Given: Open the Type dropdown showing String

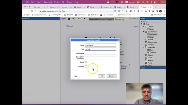Looking at the screenshot, I should [x=100, y=49].
